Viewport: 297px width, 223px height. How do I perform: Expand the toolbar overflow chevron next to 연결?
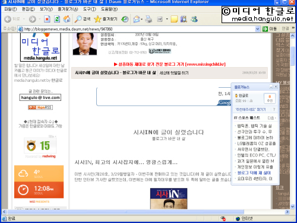click(293, 28)
